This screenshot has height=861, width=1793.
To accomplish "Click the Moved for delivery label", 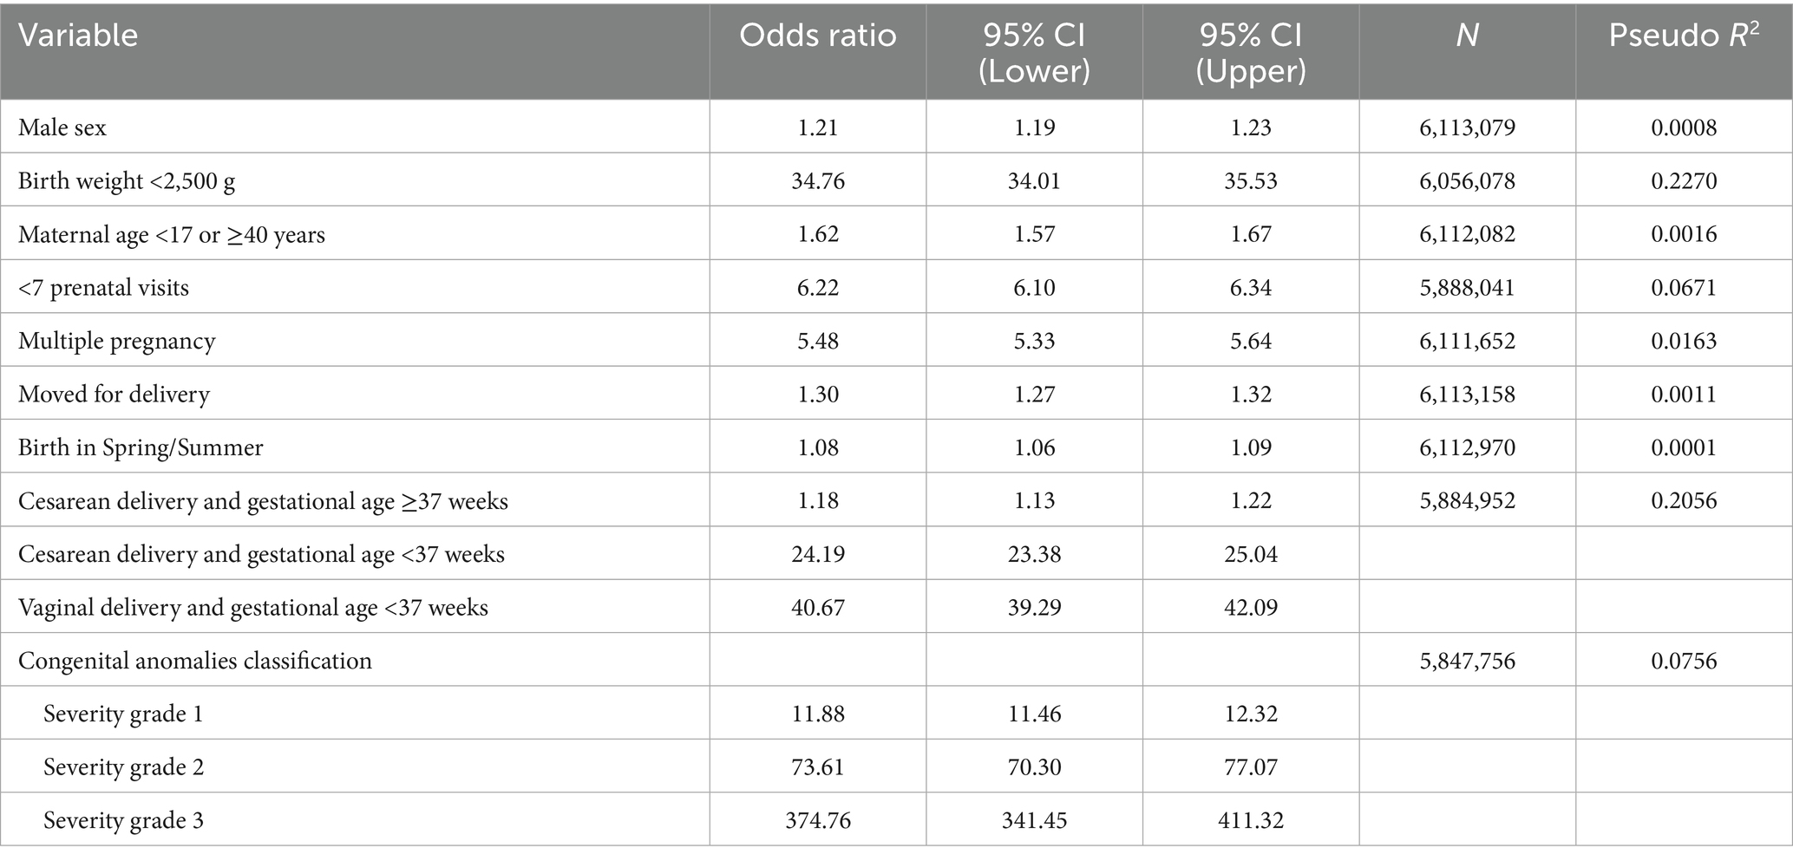I will (x=115, y=395).
